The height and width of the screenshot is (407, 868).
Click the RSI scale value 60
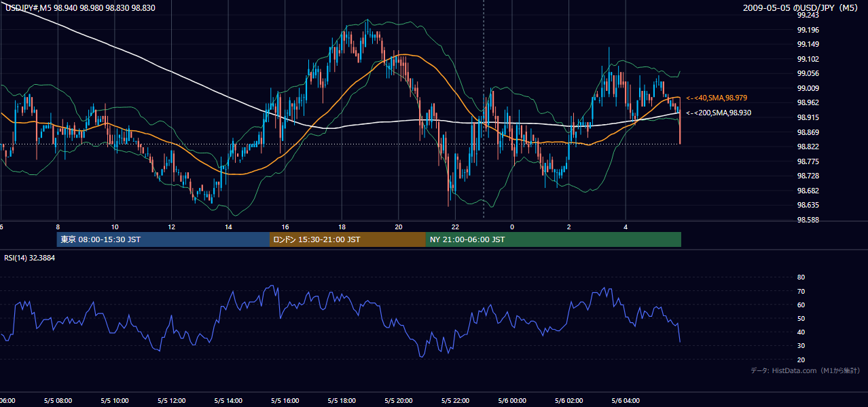click(801, 305)
